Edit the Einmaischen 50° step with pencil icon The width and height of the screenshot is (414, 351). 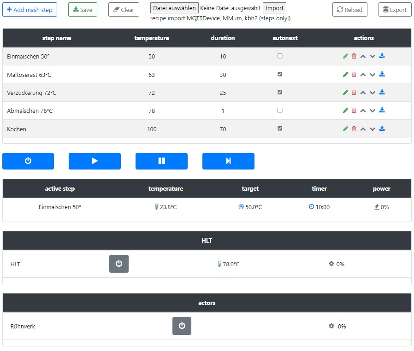[345, 56]
